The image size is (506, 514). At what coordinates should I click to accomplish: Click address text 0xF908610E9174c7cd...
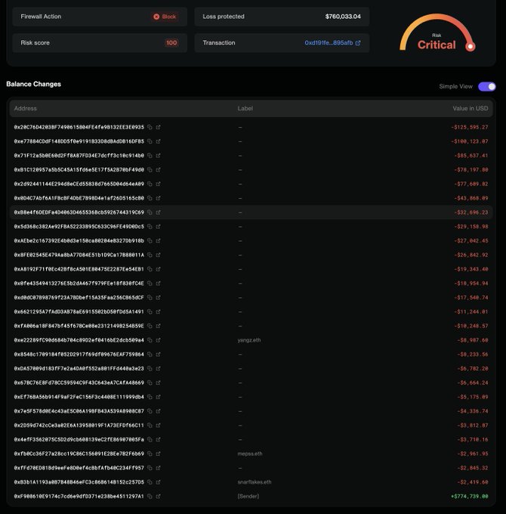tap(79, 497)
